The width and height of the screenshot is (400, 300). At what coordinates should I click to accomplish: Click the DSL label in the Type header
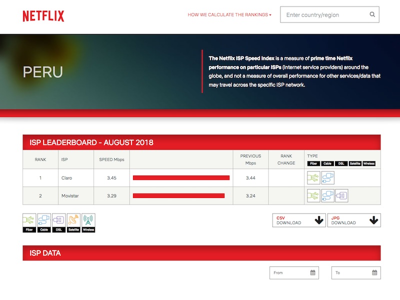(x=341, y=163)
